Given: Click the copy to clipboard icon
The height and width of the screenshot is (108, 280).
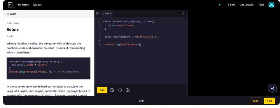Looking at the screenshot, I should 112,90.
